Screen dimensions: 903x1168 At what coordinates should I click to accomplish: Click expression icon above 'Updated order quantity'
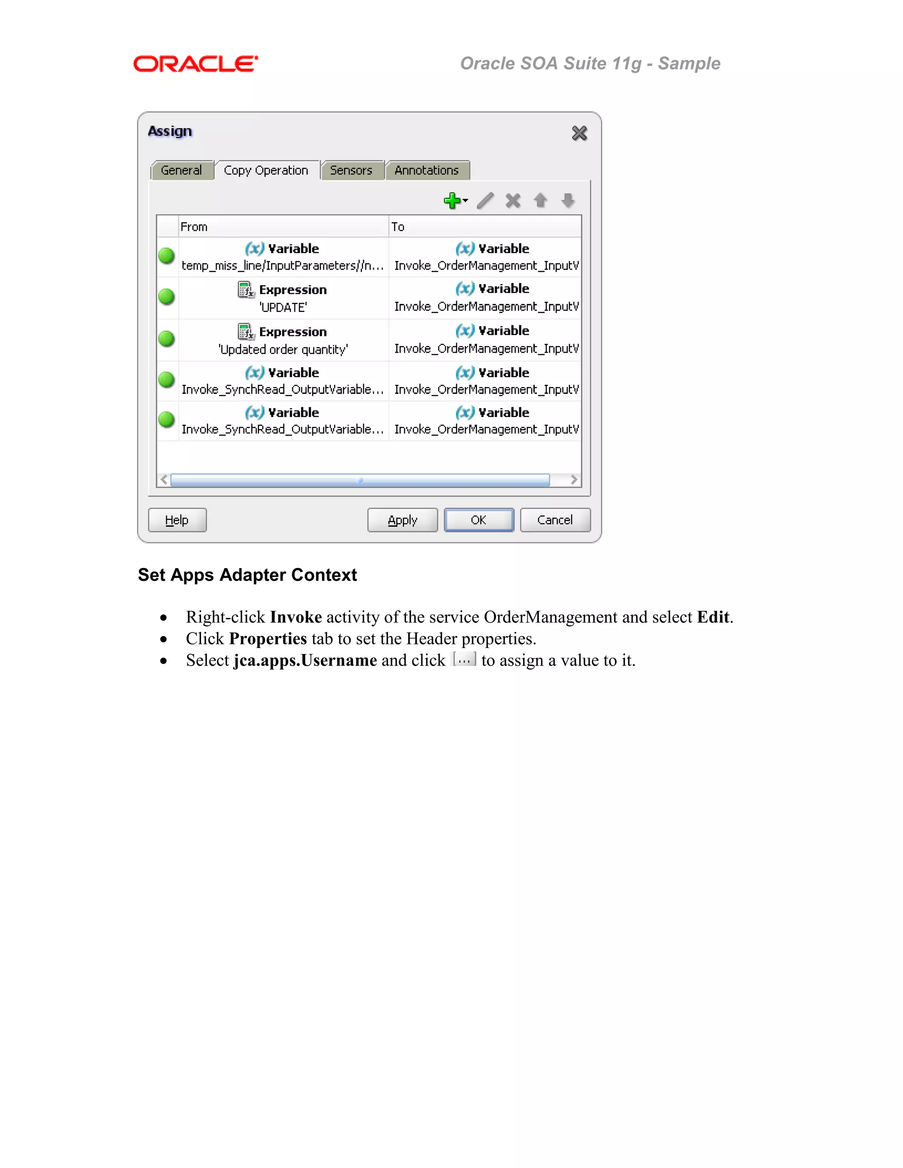click(x=246, y=331)
